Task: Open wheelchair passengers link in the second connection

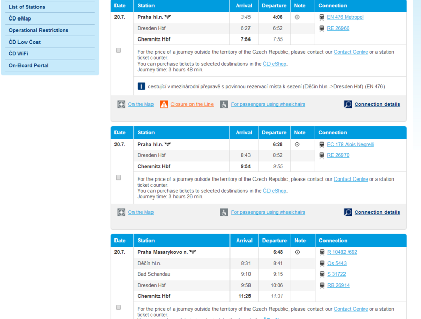Action: coord(268,212)
